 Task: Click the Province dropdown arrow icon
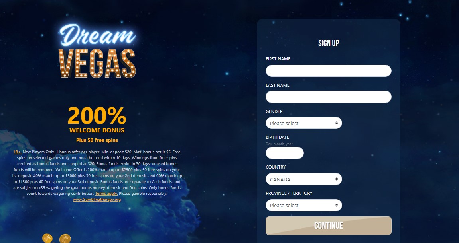coord(337,205)
